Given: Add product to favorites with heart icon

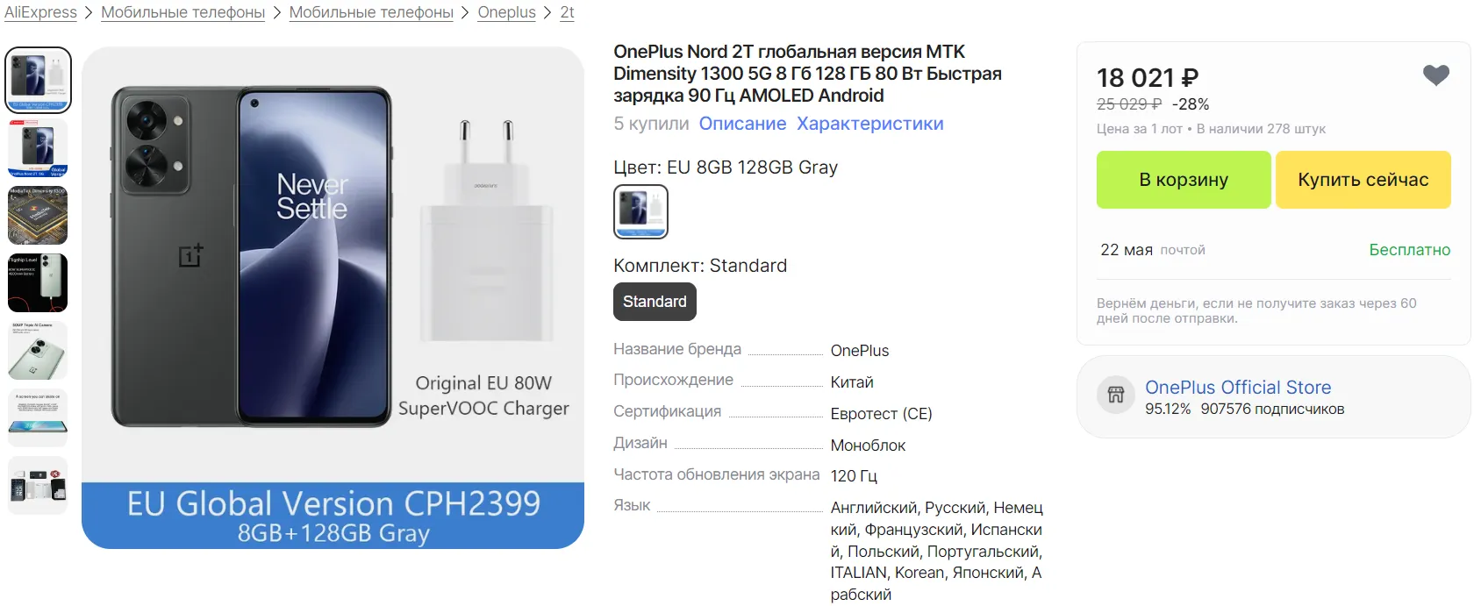Looking at the screenshot, I should [x=1436, y=75].
